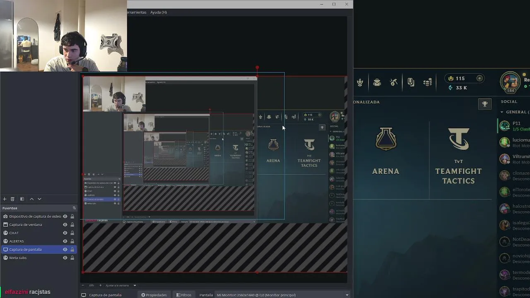
Task: Open friend halostre in the social list
Action: tap(514, 209)
